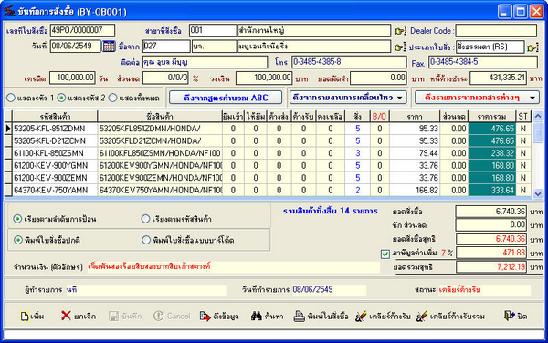Toggle the ภาษีมูลค่าเพิ่ม 7% VAT checkbox

click(385, 254)
